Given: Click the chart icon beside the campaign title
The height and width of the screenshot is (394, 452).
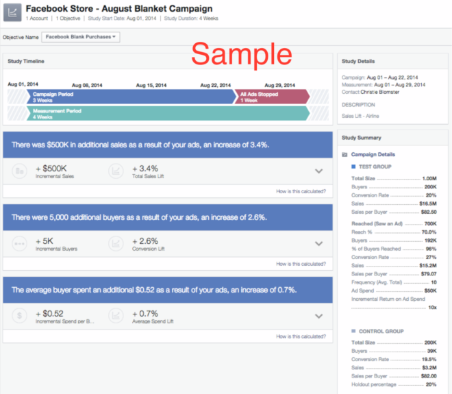Looking at the screenshot, I should point(12,12).
